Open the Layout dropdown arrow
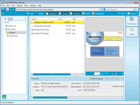 point(137,14)
